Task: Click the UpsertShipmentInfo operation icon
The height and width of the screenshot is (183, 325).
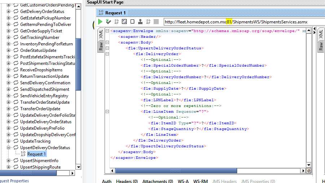Action: [16, 161]
